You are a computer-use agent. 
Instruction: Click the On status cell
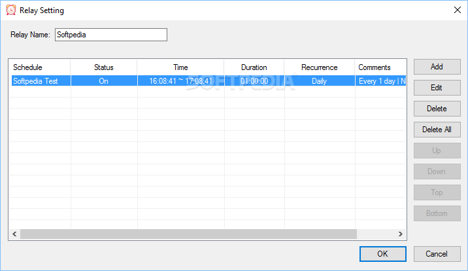pyautogui.click(x=104, y=81)
